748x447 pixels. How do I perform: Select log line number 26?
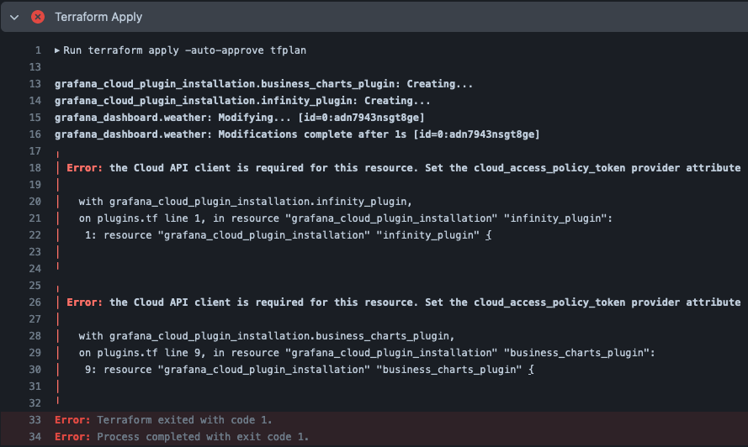35,302
